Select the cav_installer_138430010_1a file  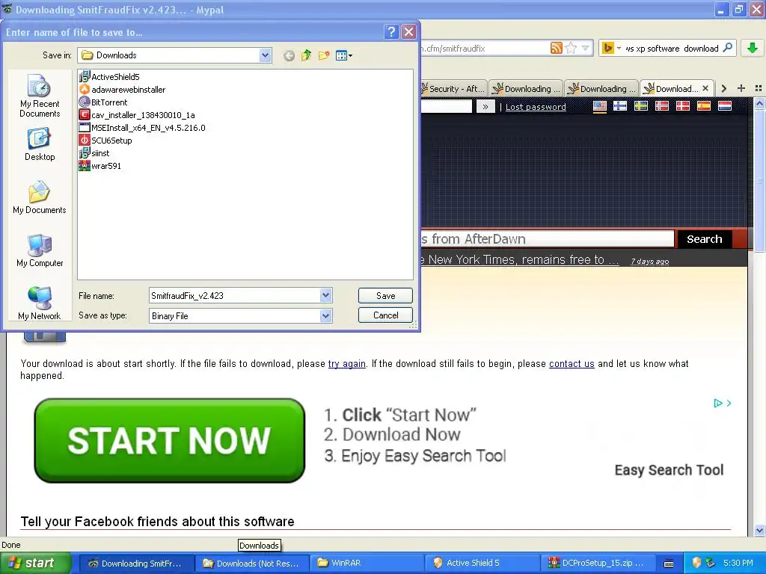pyautogui.click(x=137, y=114)
